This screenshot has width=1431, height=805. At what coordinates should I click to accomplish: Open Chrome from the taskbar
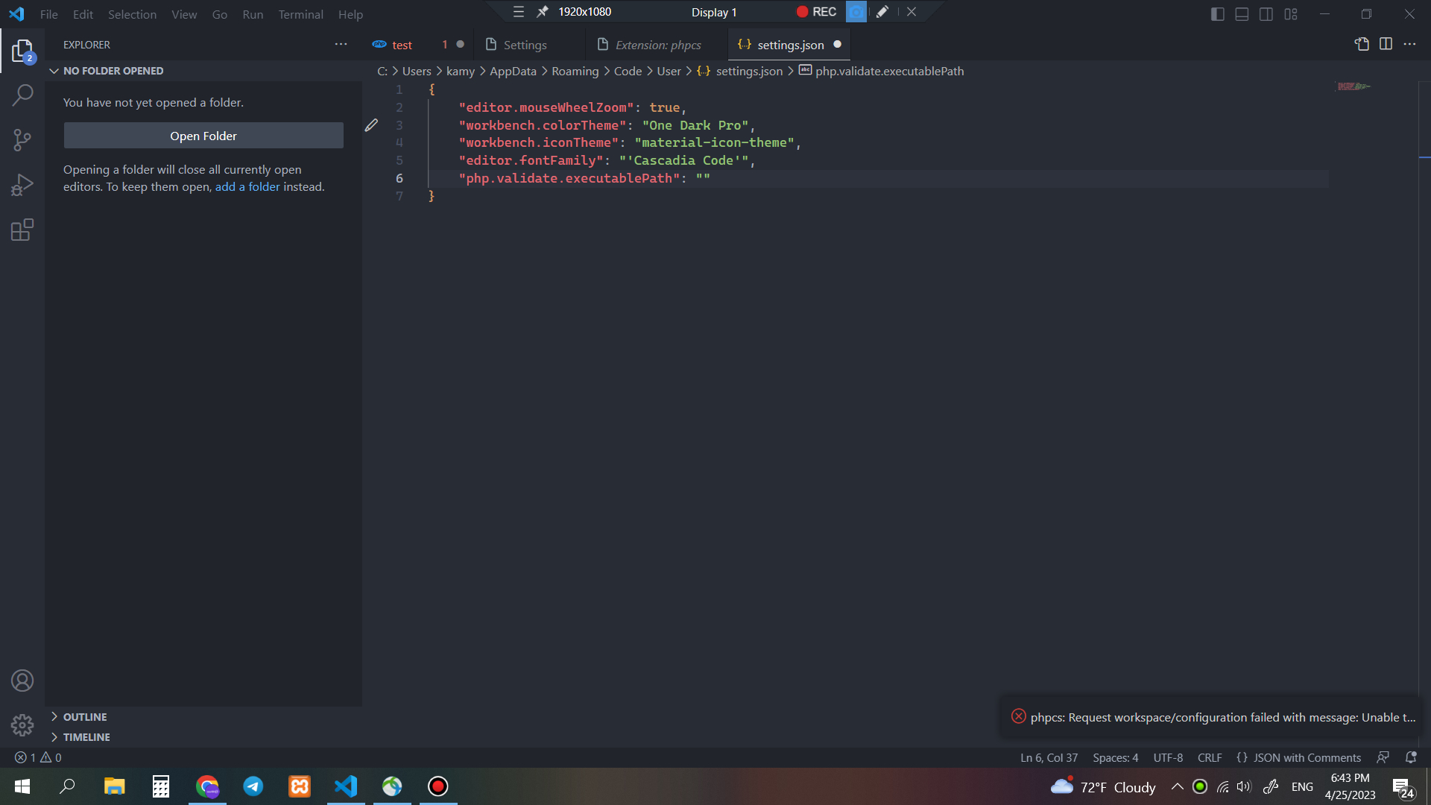tap(207, 786)
